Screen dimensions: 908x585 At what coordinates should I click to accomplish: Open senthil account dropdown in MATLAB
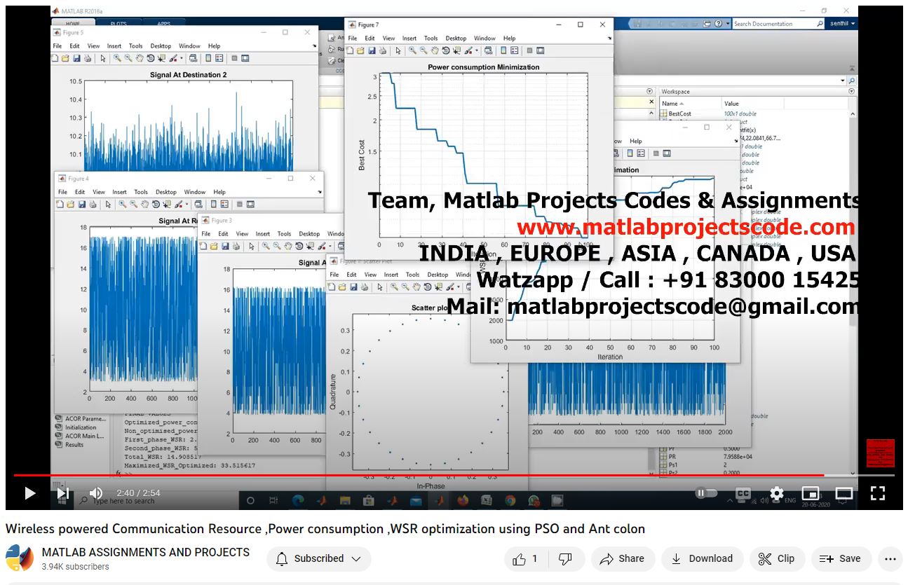843,24
